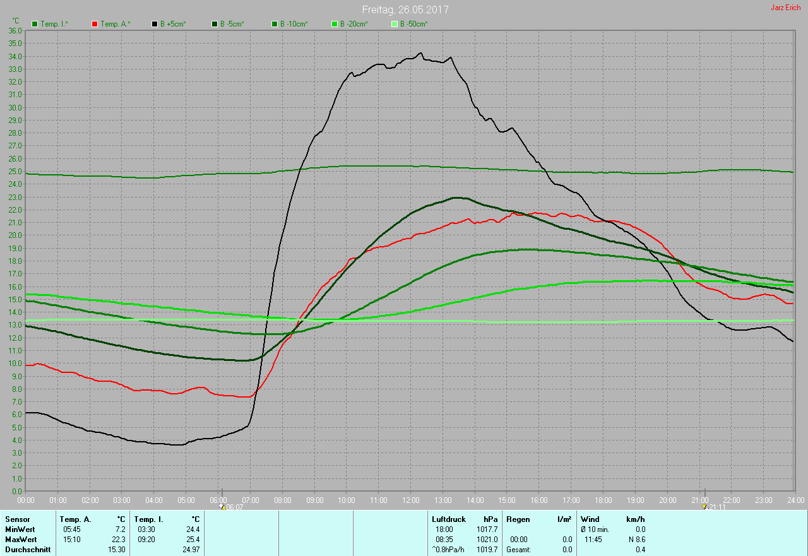Click the B -10cm legend square

pyautogui.click(x=275, y=24)
